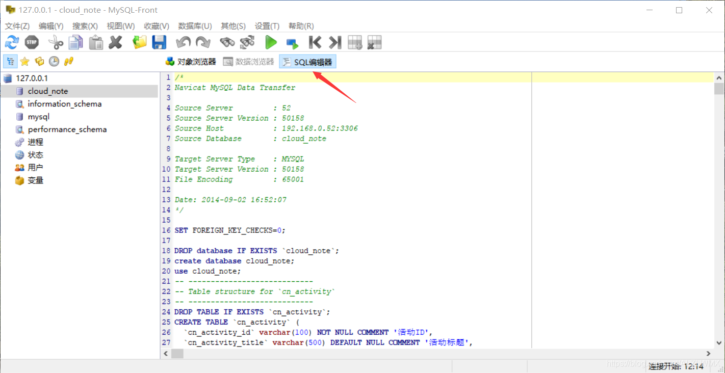Click the Go to Last record icon
Screen dimensions: 725x373
pos(335,42)
